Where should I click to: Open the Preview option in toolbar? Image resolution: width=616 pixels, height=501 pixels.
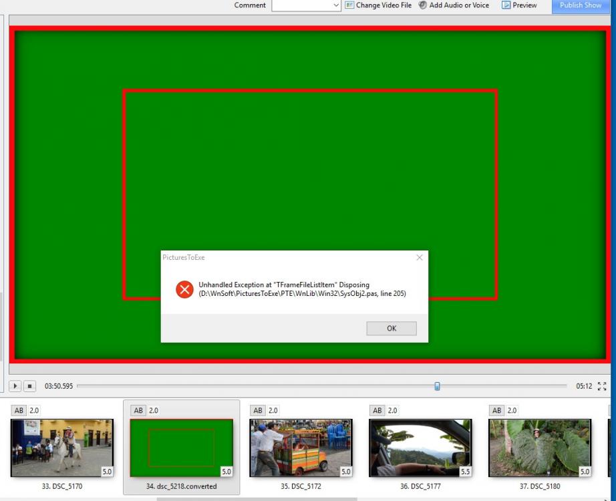(x=519, y=5)
